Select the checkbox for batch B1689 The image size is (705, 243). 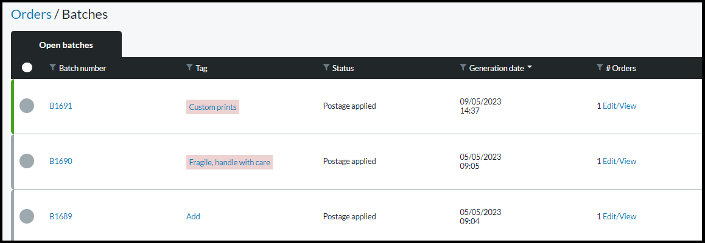tap(27, 216)
